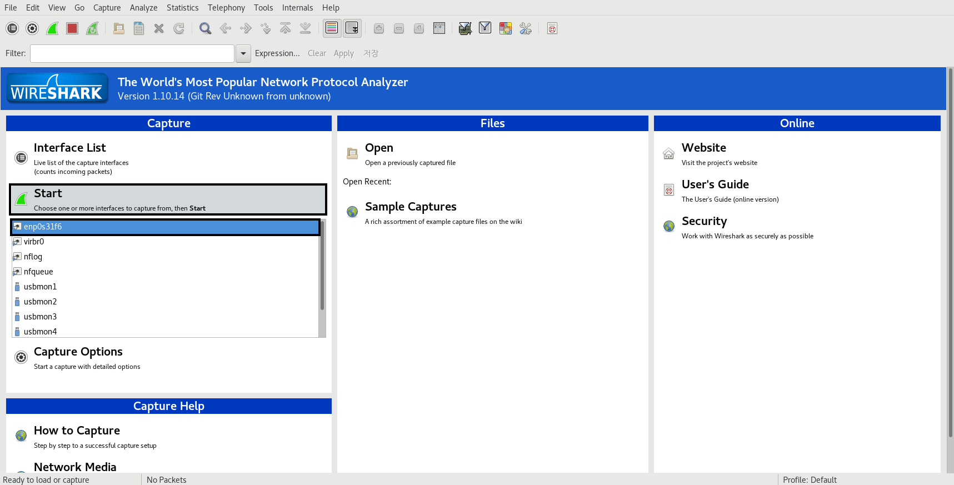Start a new capture with green fin icon
954x485 pixels.
pyautogui.click(x=52, y=28)
